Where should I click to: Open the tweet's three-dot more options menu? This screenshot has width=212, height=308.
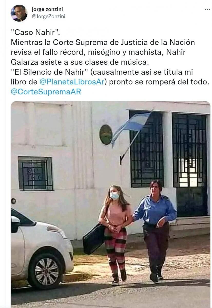pyautogui.click(x=207, y=9)
